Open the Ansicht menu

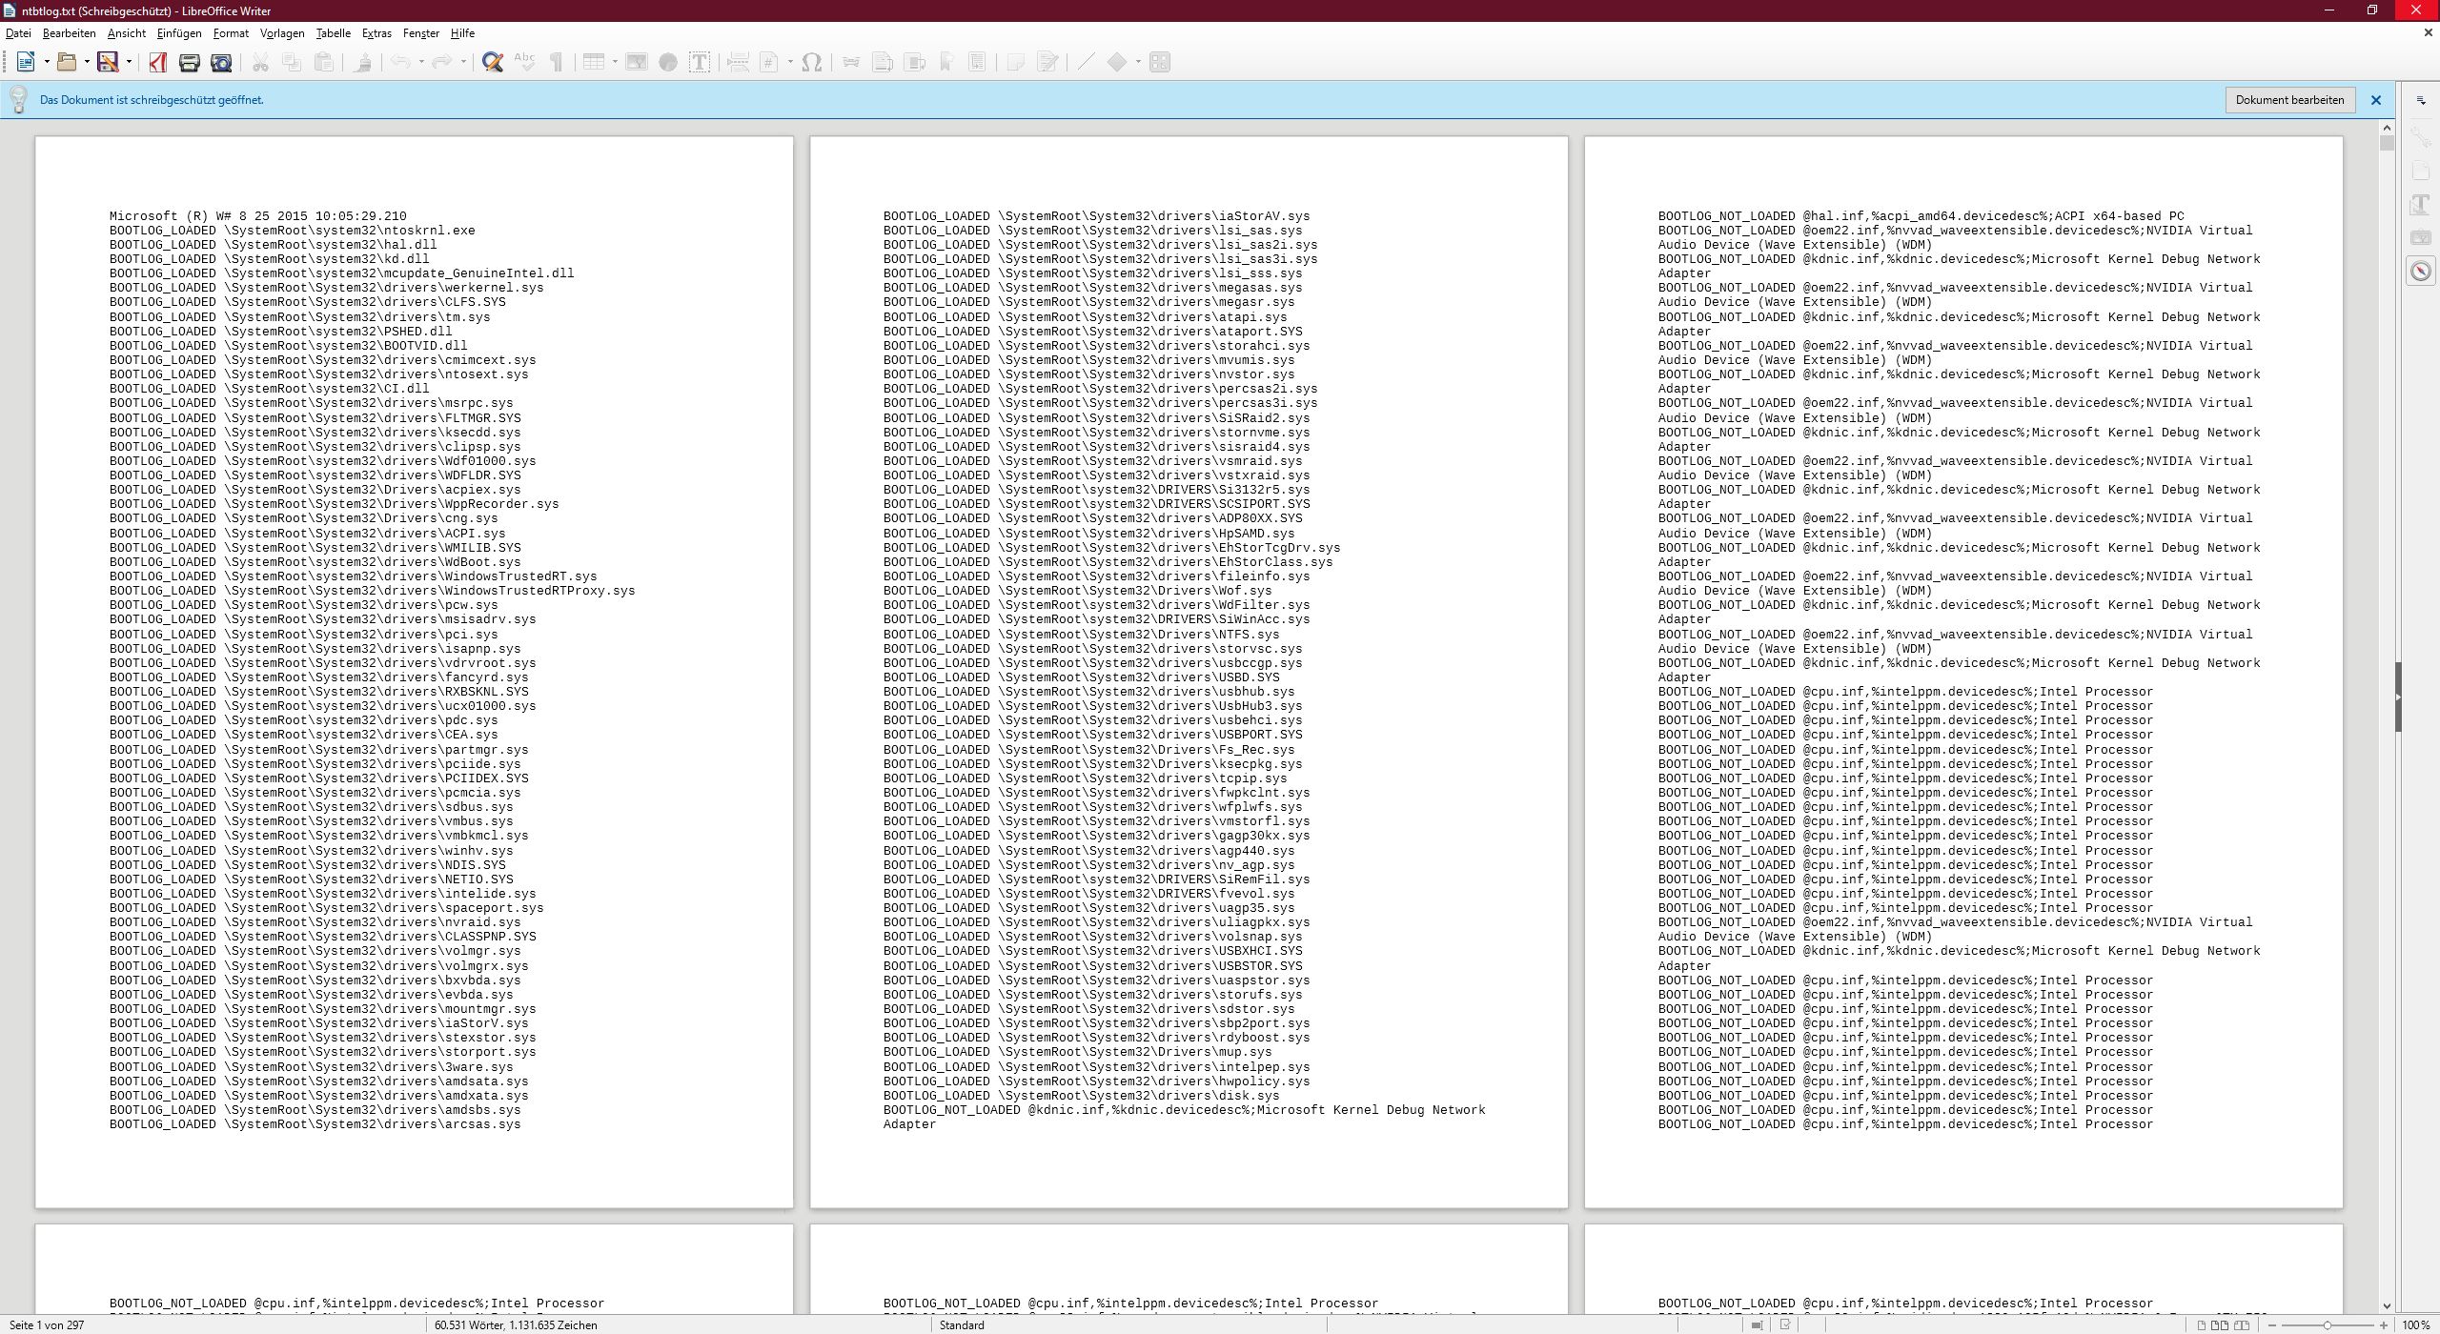click(x=126, y=33)
